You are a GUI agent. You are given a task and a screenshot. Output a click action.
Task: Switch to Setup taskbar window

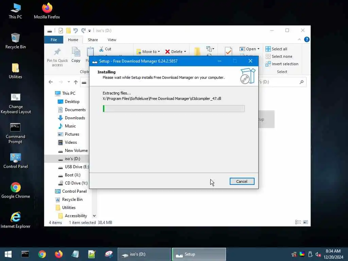coord(199,254)
